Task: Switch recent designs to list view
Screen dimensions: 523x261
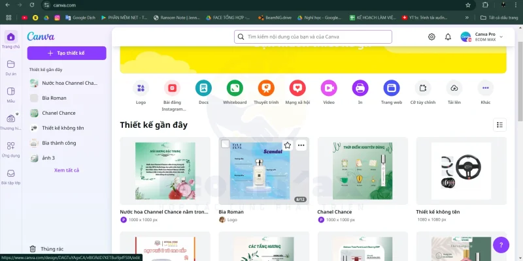Action: click(x=499, y=125)
